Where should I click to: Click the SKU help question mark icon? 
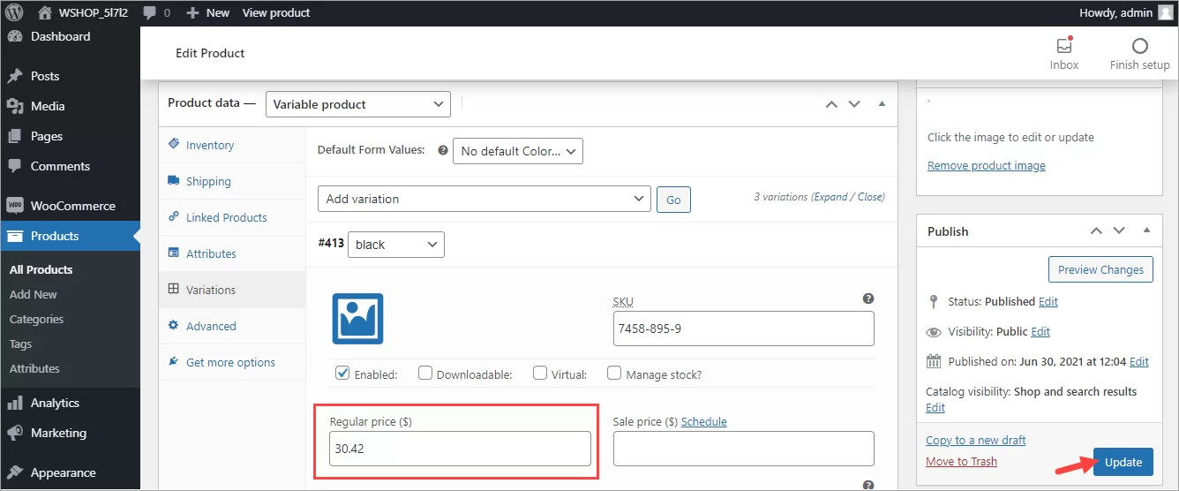click(x=868, y=299)
